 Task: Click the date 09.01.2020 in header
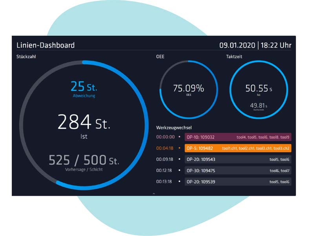[x=237, y=45]
